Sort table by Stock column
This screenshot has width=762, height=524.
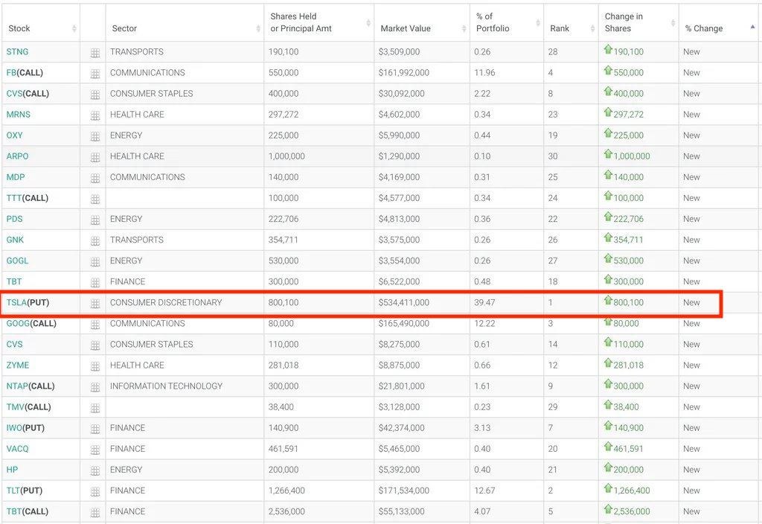click(41, 23)
